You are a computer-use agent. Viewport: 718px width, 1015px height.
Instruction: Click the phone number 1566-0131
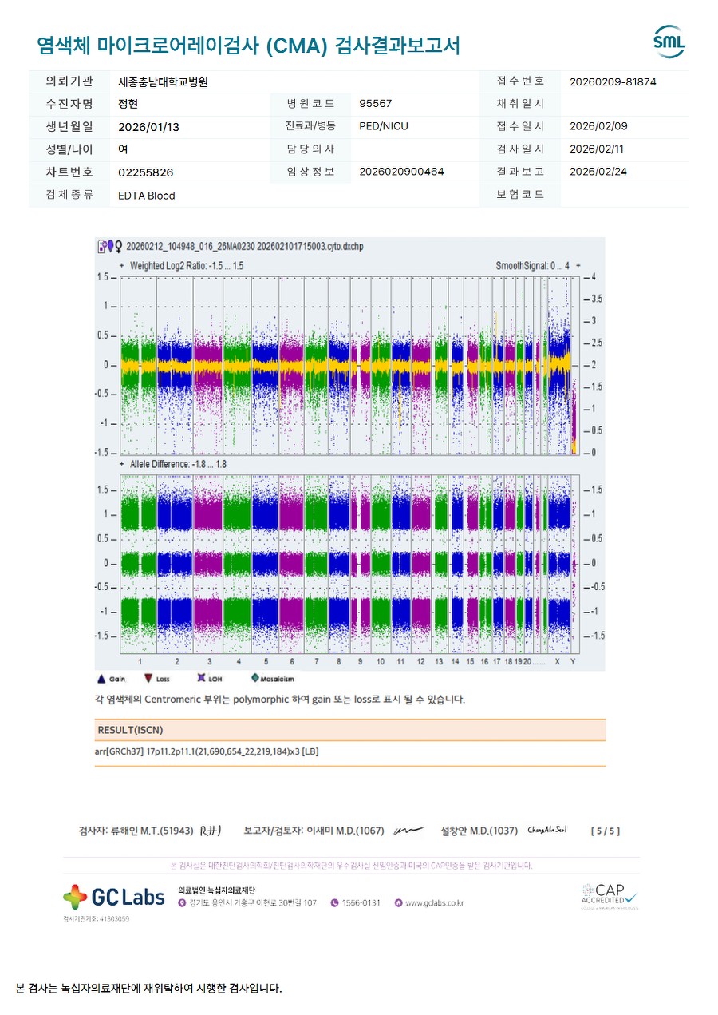click(x=361, y=903)
